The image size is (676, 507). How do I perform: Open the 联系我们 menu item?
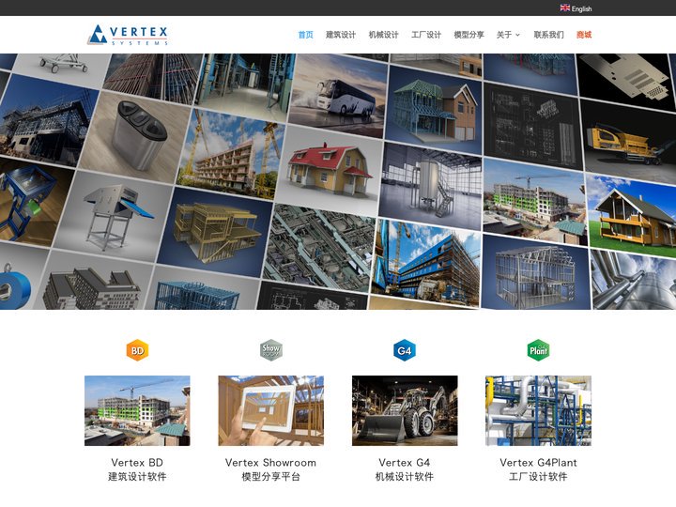(548, 35)
